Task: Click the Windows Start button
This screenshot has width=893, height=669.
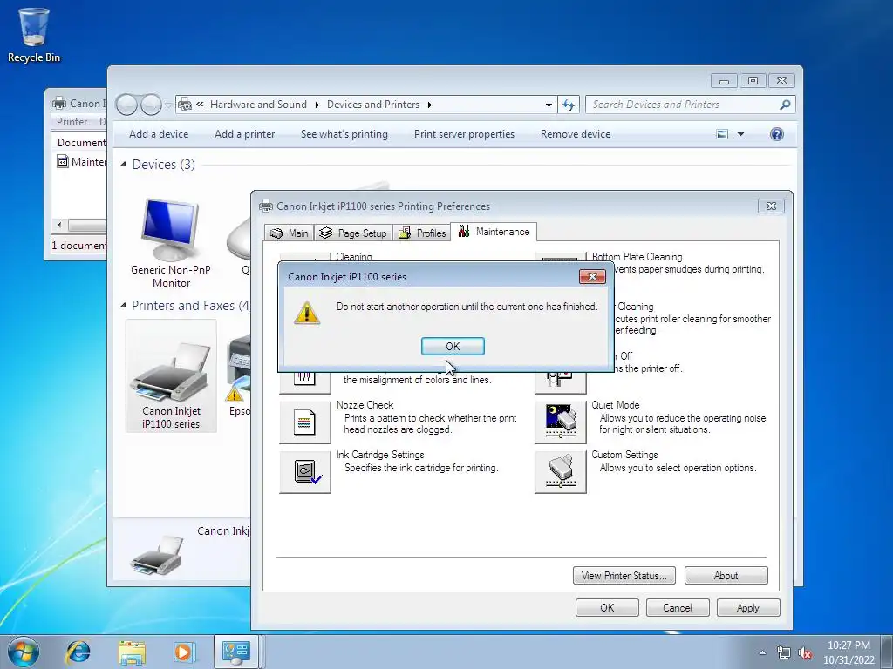Action: 24,652
